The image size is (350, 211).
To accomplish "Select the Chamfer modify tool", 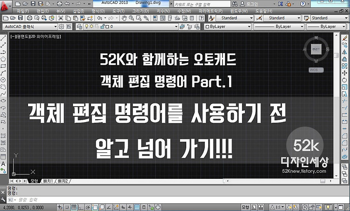I will (x=345, y=136).
